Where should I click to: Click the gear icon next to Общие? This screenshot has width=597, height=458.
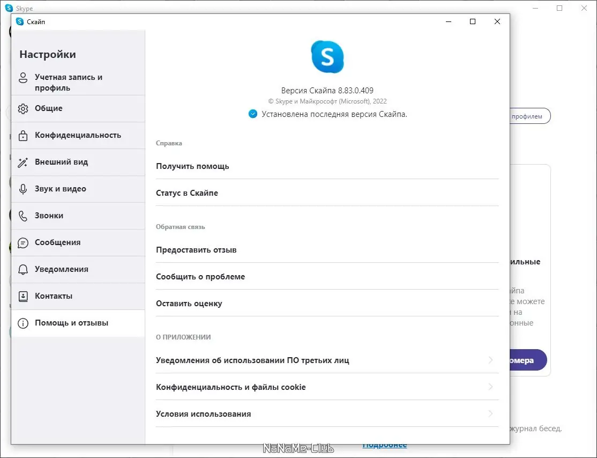point(23,108)
